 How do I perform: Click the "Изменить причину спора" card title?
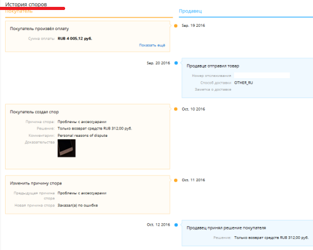[x=36, y=183]
